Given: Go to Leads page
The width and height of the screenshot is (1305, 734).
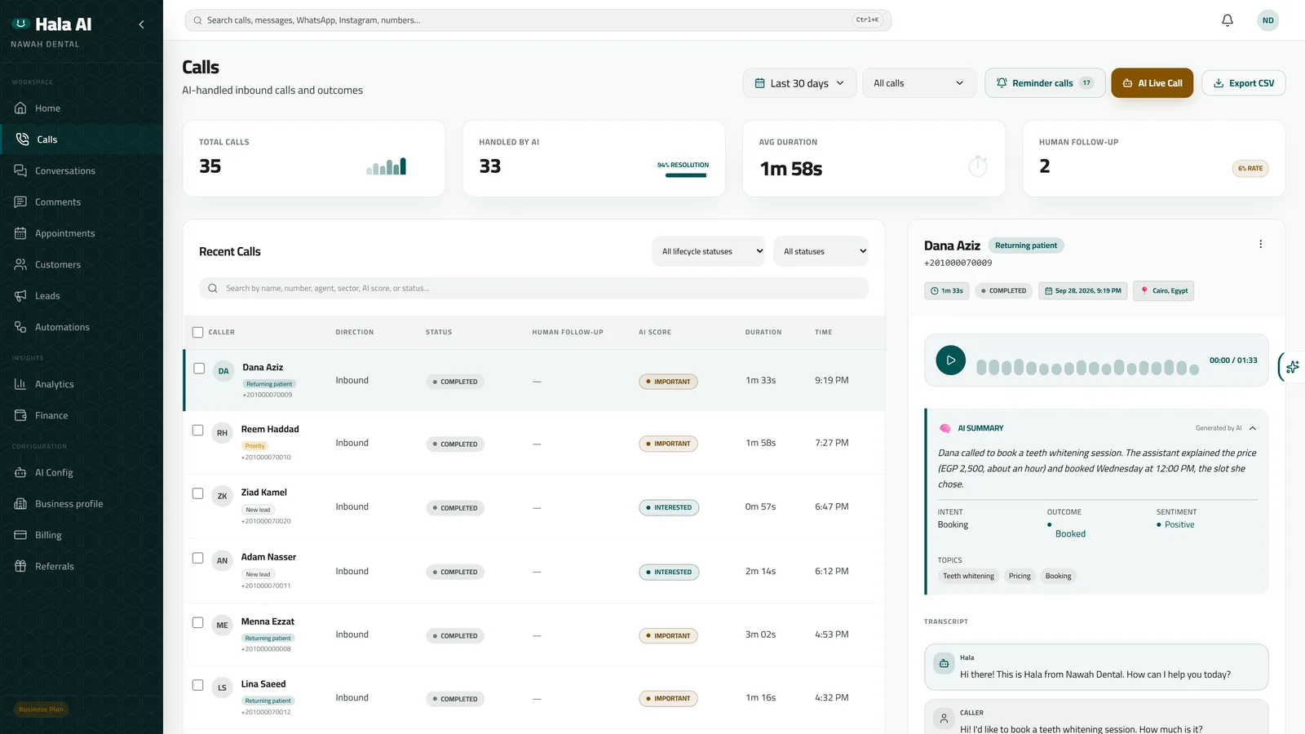Looking at the screenshot, I should pos(82,296).
